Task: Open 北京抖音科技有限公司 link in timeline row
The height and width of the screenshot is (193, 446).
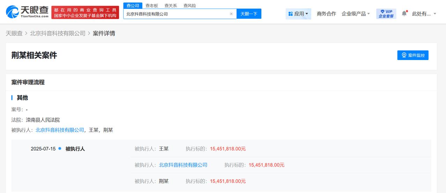Action: pos(183,165)
